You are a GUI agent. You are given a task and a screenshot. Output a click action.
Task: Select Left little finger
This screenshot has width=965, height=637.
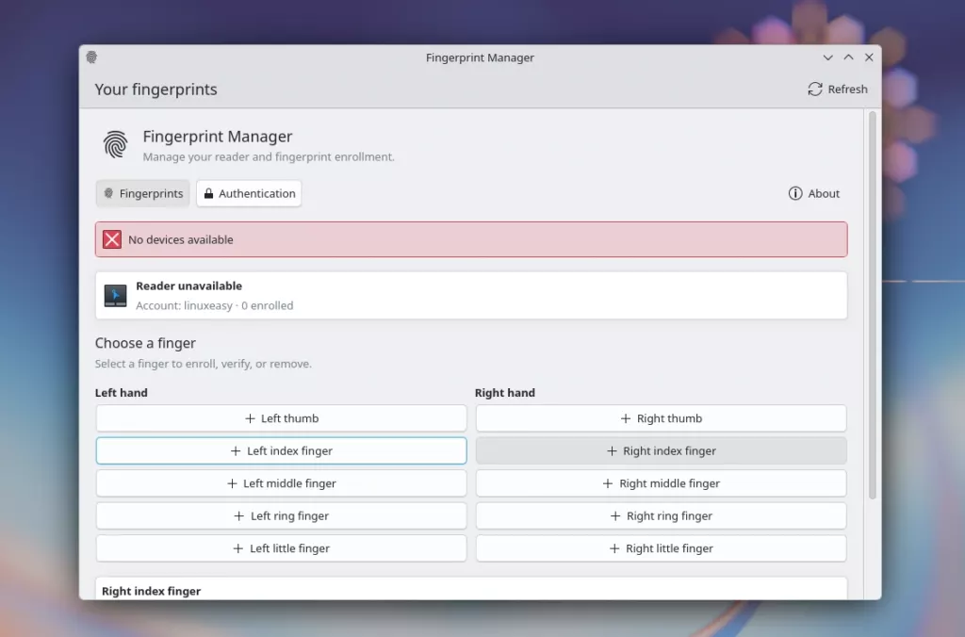281,548
